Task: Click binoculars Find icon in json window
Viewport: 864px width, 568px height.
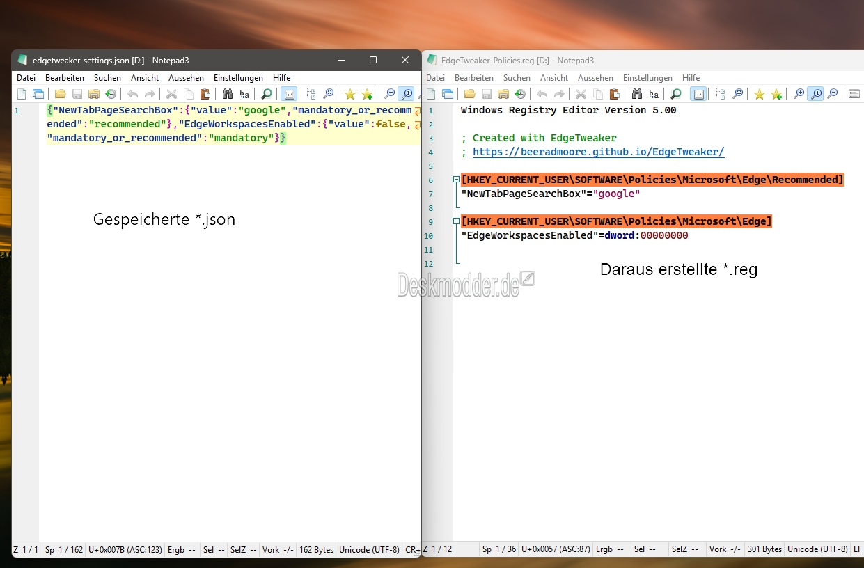Action: tap(227, 94)
